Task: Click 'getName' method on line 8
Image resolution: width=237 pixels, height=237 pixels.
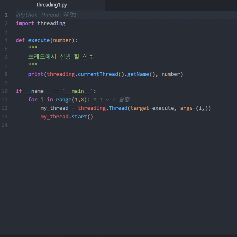Action: (x=138, y=74)
